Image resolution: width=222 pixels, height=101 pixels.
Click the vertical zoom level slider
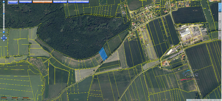point(4,17)
